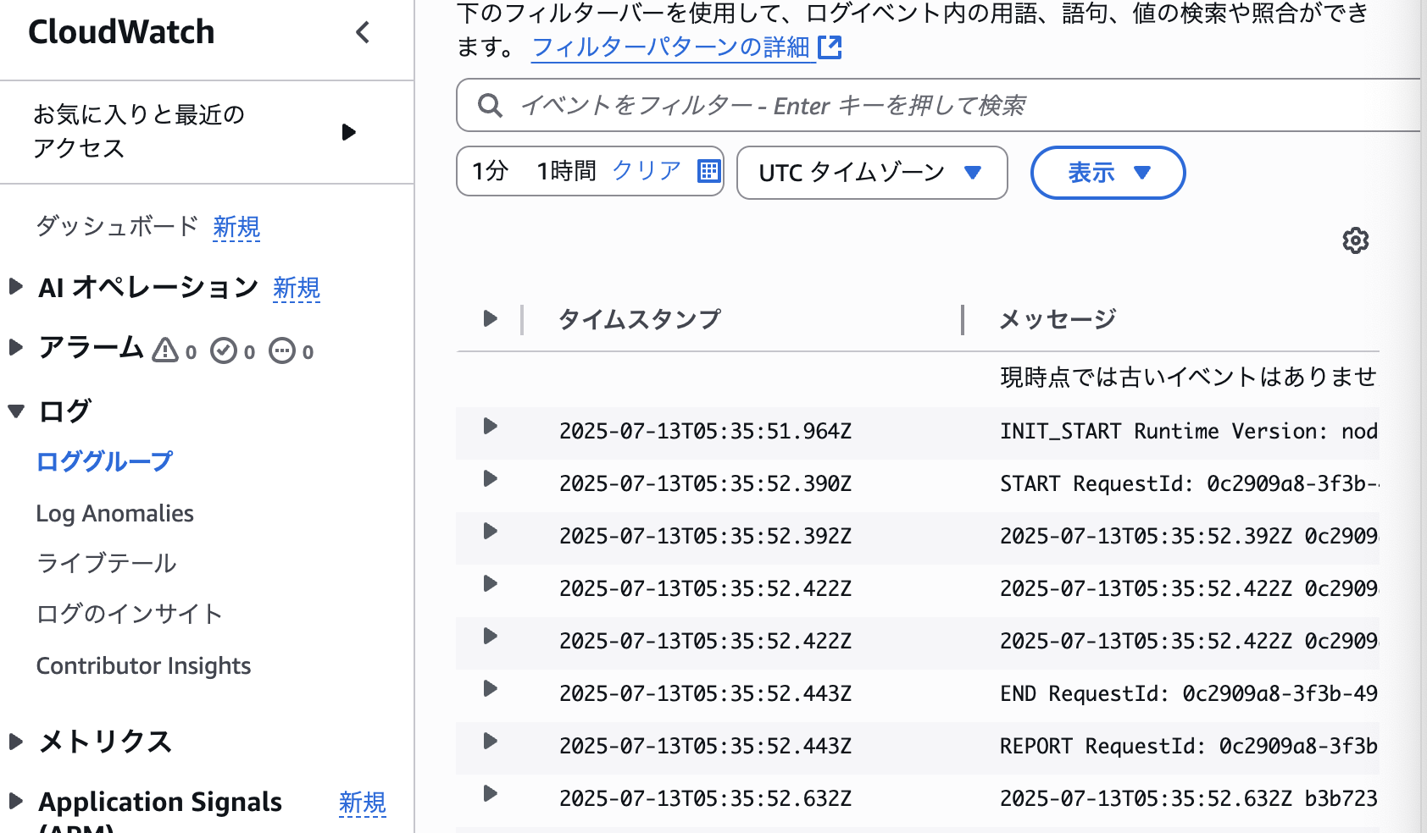Collapse ログ section
Image resolution: width=1427 pixels, height=833 pixels.
(16, 411)
